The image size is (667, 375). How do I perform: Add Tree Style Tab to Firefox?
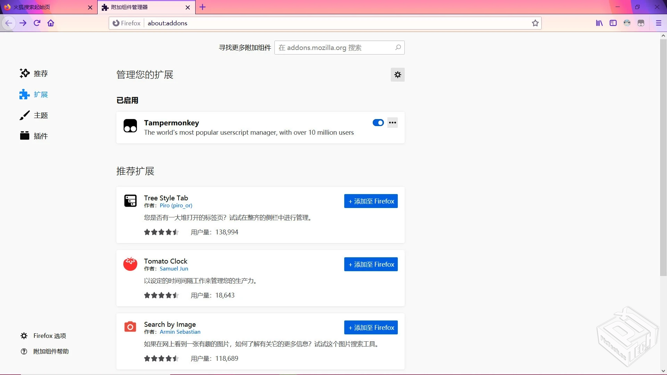371,201
